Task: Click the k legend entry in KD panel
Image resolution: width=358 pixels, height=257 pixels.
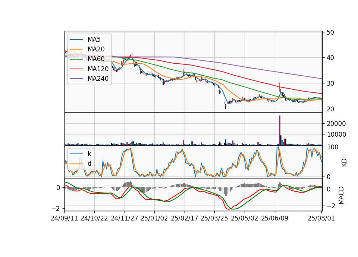Action: point(89,154)
